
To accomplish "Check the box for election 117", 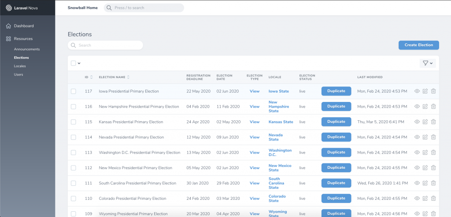I will click(x=74, y=91).
